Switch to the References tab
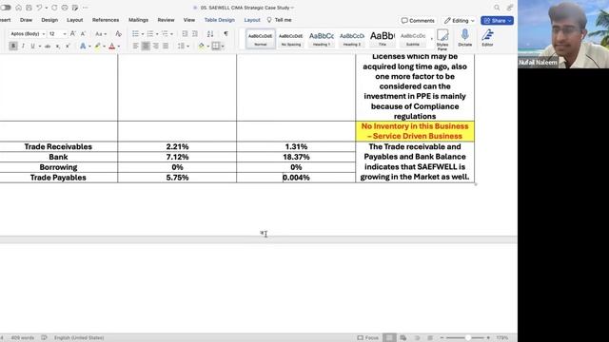The height and width of the screenshot is (342, 609). (106, 20)
